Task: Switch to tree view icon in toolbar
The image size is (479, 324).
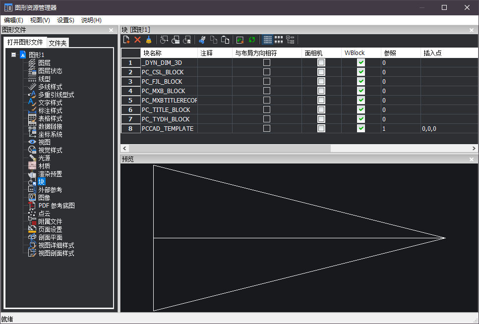Action: 291,40
